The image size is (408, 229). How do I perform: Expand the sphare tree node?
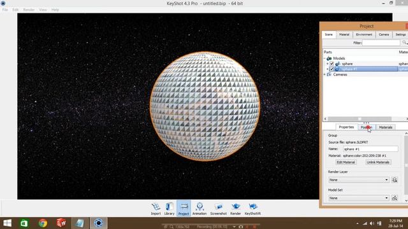click(327, 64)
